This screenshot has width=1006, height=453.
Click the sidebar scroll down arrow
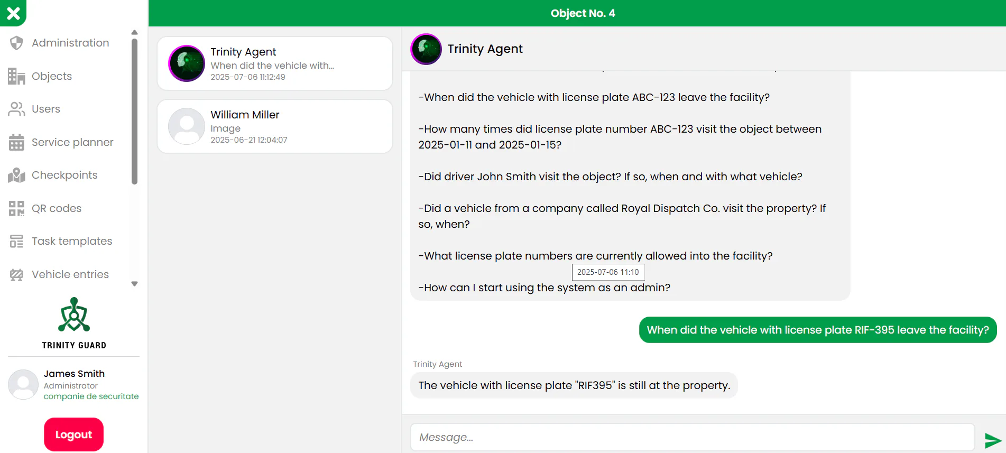(x=134, y=284)
